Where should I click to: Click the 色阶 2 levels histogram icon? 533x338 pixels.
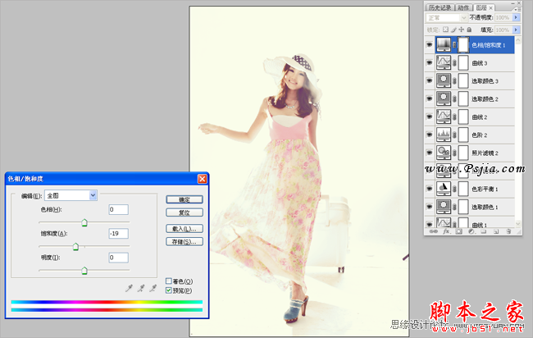pos(445,134)
